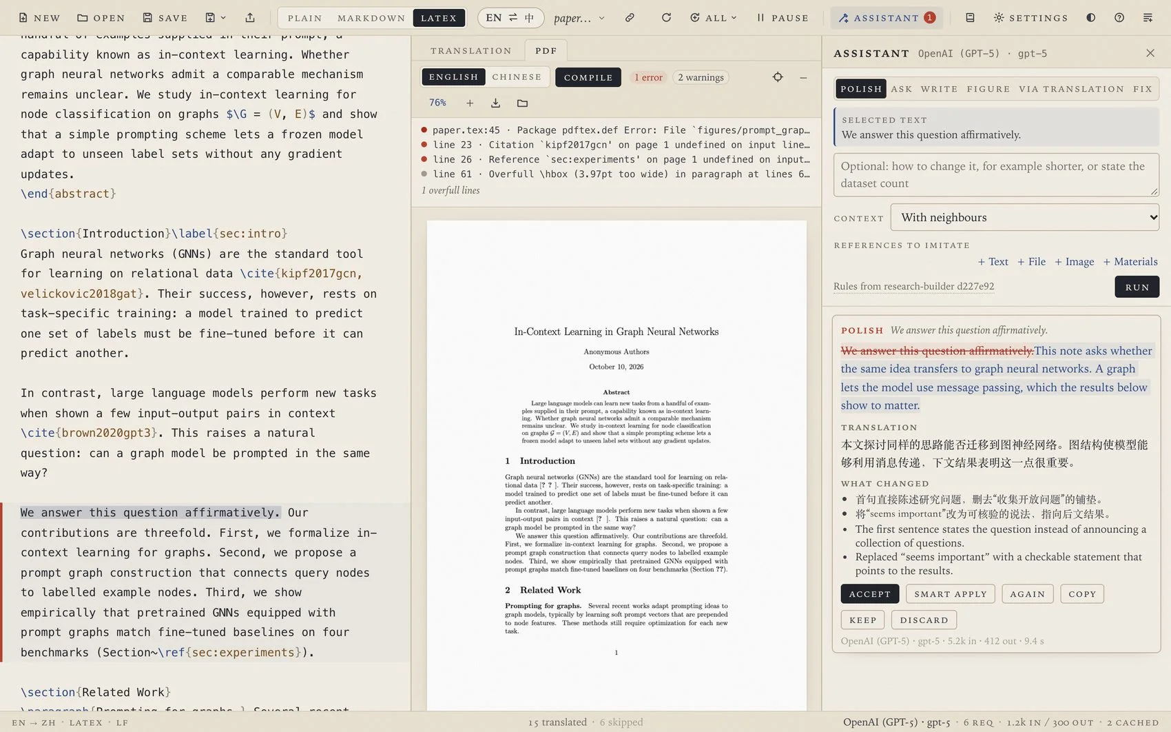Switch to the TRANSLATION tab
This screenshot has width=1171, height=732.
pyautogui.click(x=471, y=50)
